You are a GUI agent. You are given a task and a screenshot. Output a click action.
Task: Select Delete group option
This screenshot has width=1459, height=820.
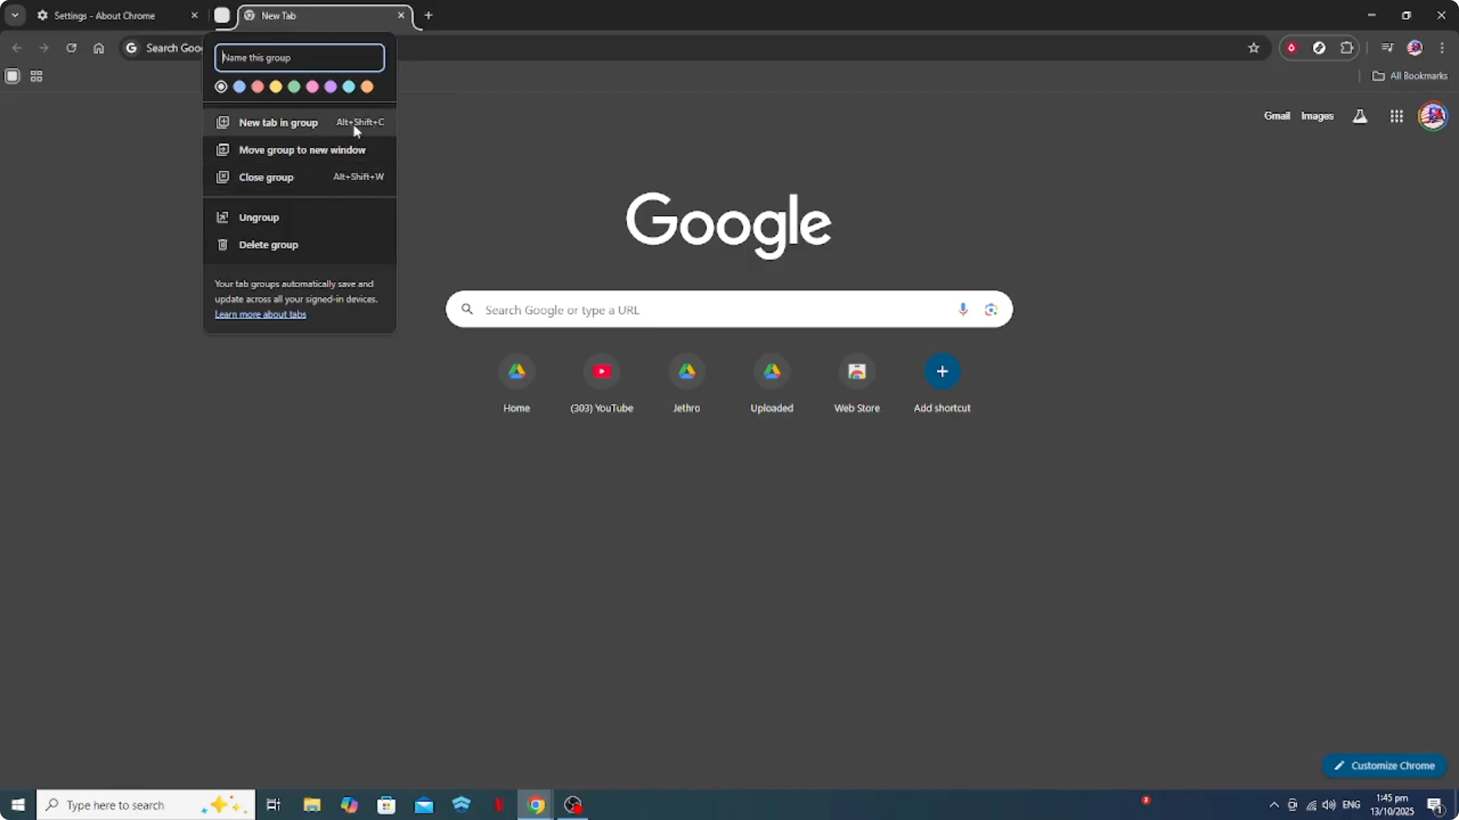(300, 244)
